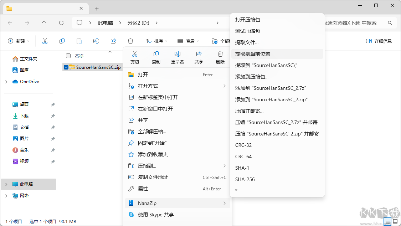Image resolution: width=401 pixels, height=226 pixels.
Task: Select 提取到当前位置 in NanaZip submenu
Action: [x=253, y=54]
